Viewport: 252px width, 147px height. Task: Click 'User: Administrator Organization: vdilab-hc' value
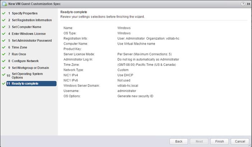click(x=148, y=39)
